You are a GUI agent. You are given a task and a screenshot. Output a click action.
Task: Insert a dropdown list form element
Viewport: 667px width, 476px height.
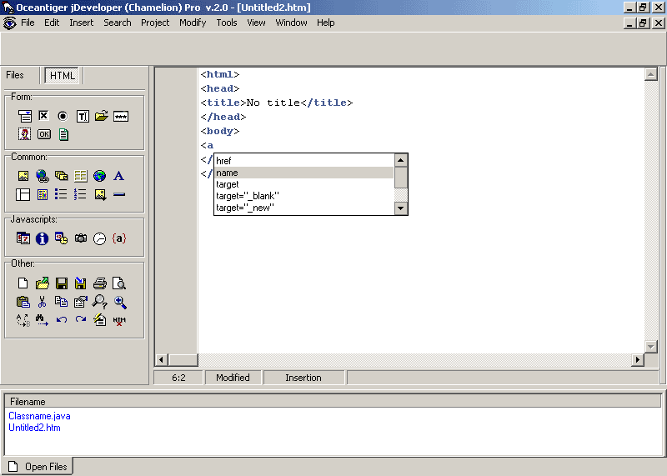pyautogui.click(x=25, y=116)
